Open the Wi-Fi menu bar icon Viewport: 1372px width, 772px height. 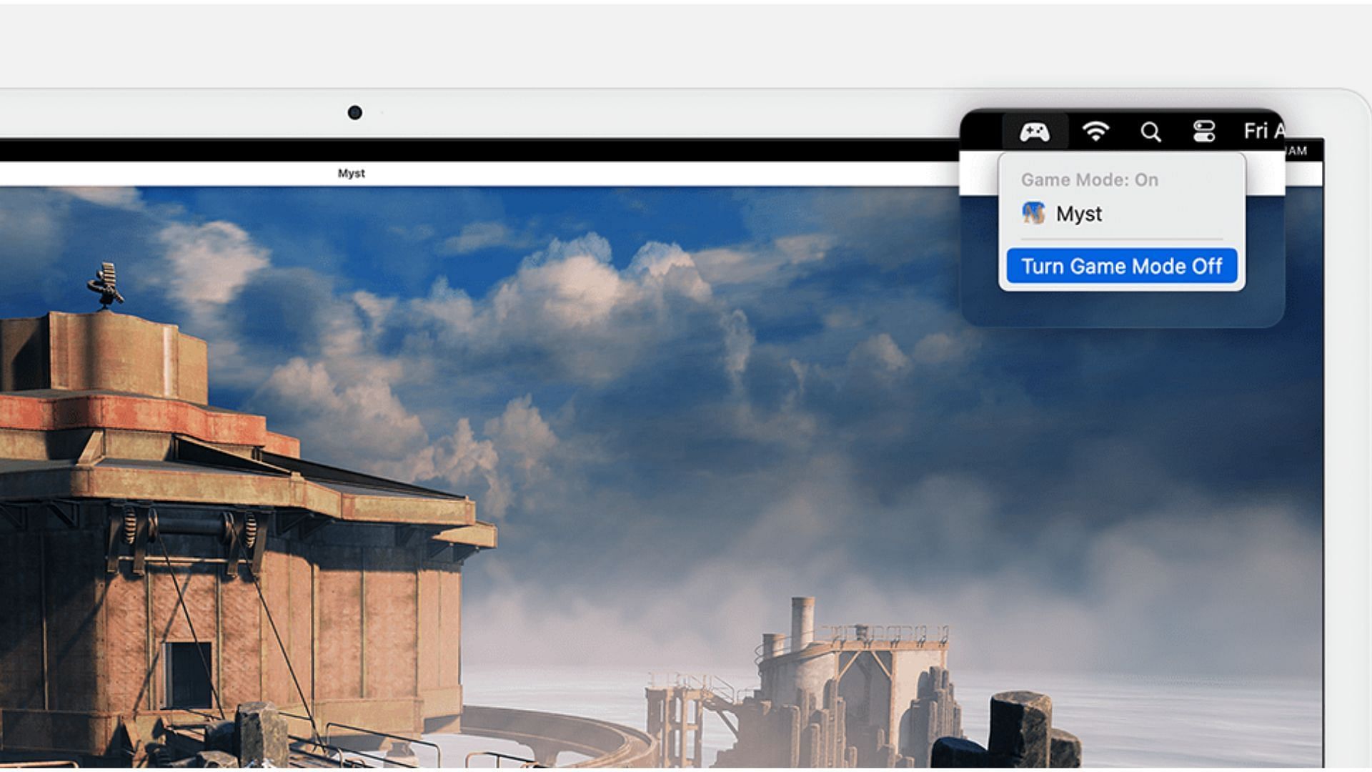(1095, 132)
